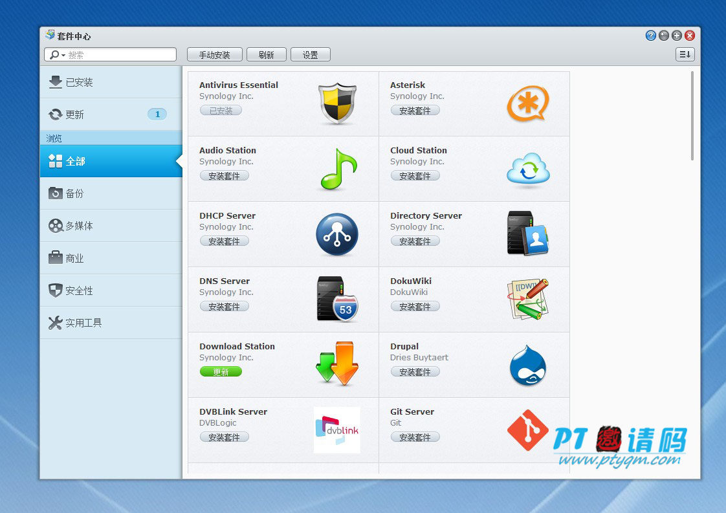Install the DVBLink Server package
The image size is (726, 513).
point(225,437)
